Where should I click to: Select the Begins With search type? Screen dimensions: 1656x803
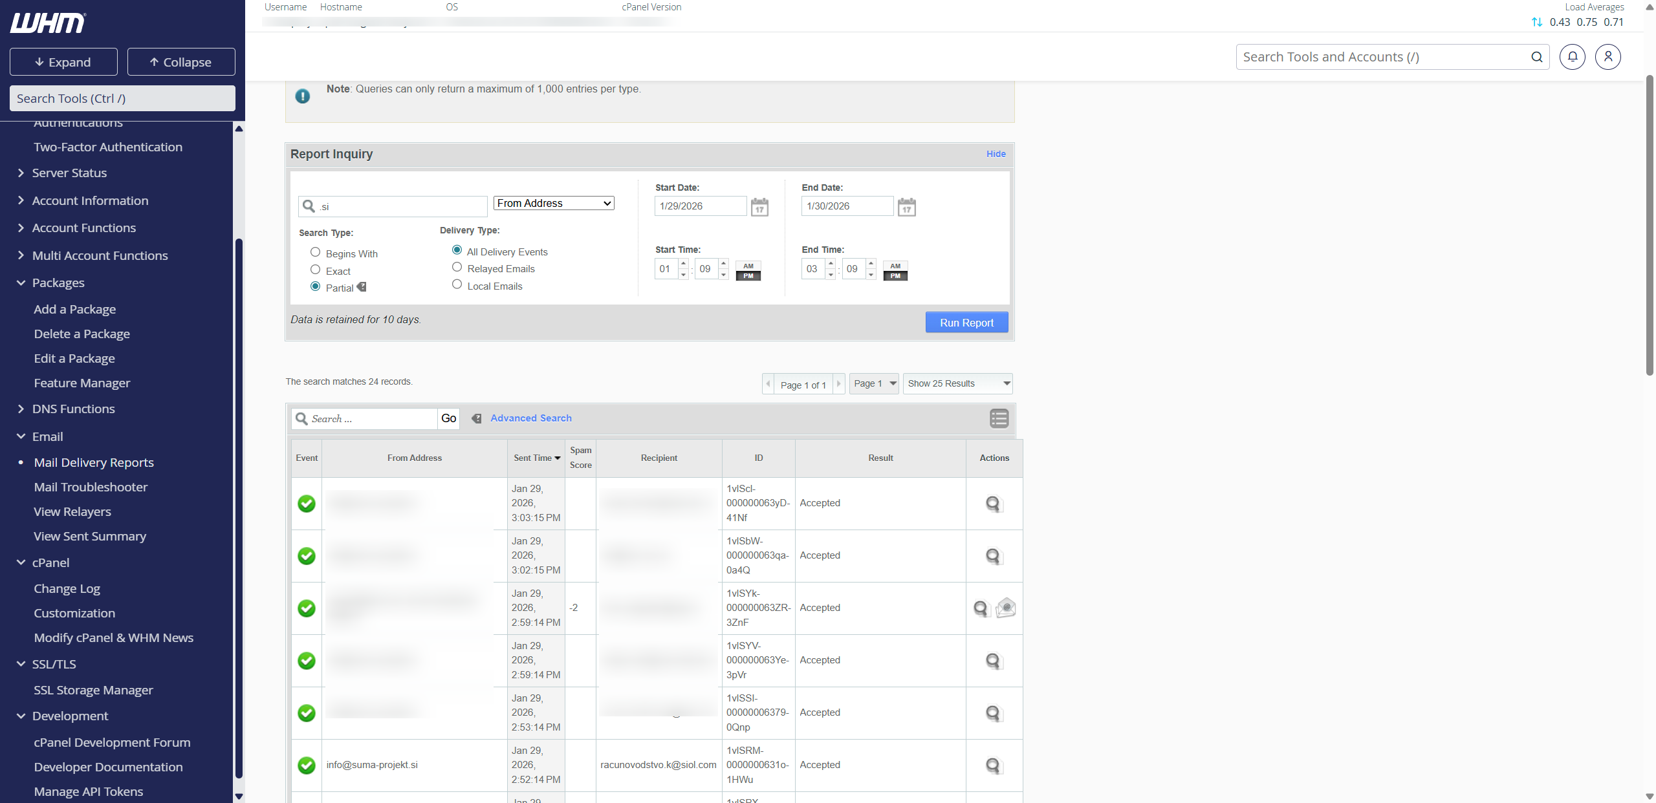coord(316,252)
